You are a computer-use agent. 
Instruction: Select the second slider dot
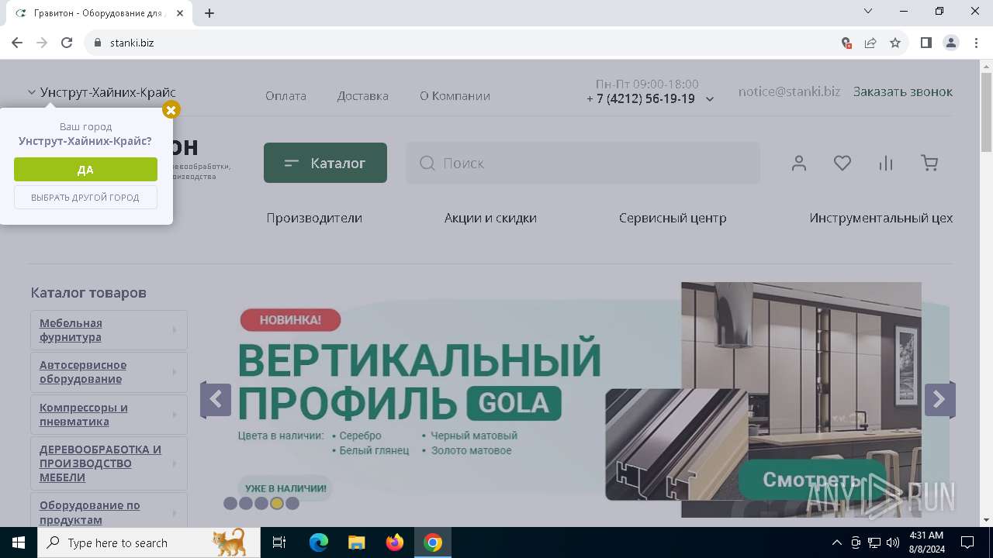coord(246,504)
